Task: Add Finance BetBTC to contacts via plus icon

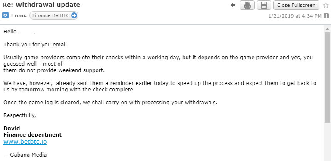Action: (74, 15)
